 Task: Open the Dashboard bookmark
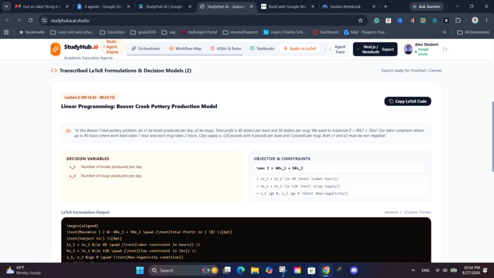click(x=326, y=32)
